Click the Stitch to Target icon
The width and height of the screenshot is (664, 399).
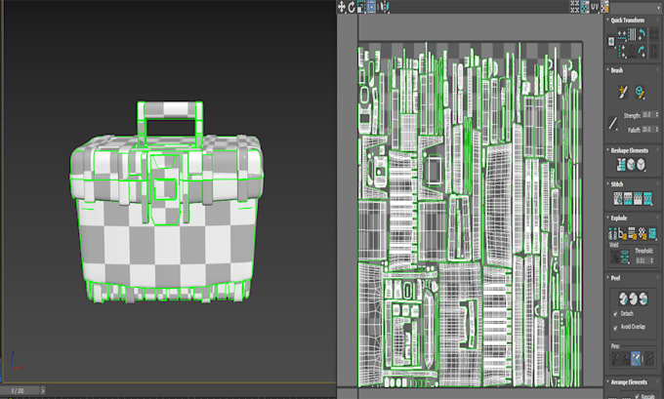[x=618, y=198]
